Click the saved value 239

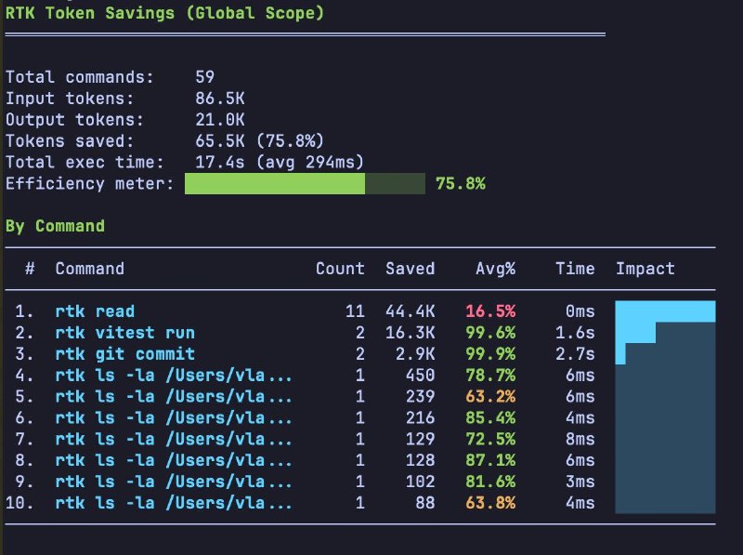[x=421, y=397]
